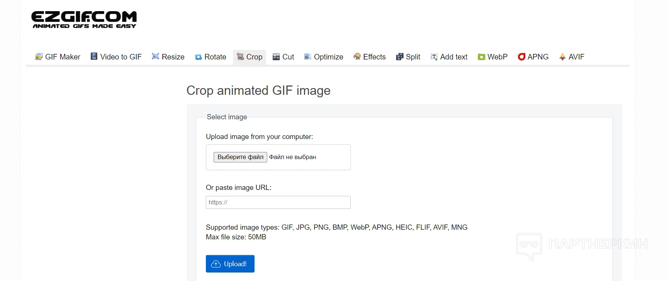
Task: Click the Выберите файл file button
Action: point(240,157)
